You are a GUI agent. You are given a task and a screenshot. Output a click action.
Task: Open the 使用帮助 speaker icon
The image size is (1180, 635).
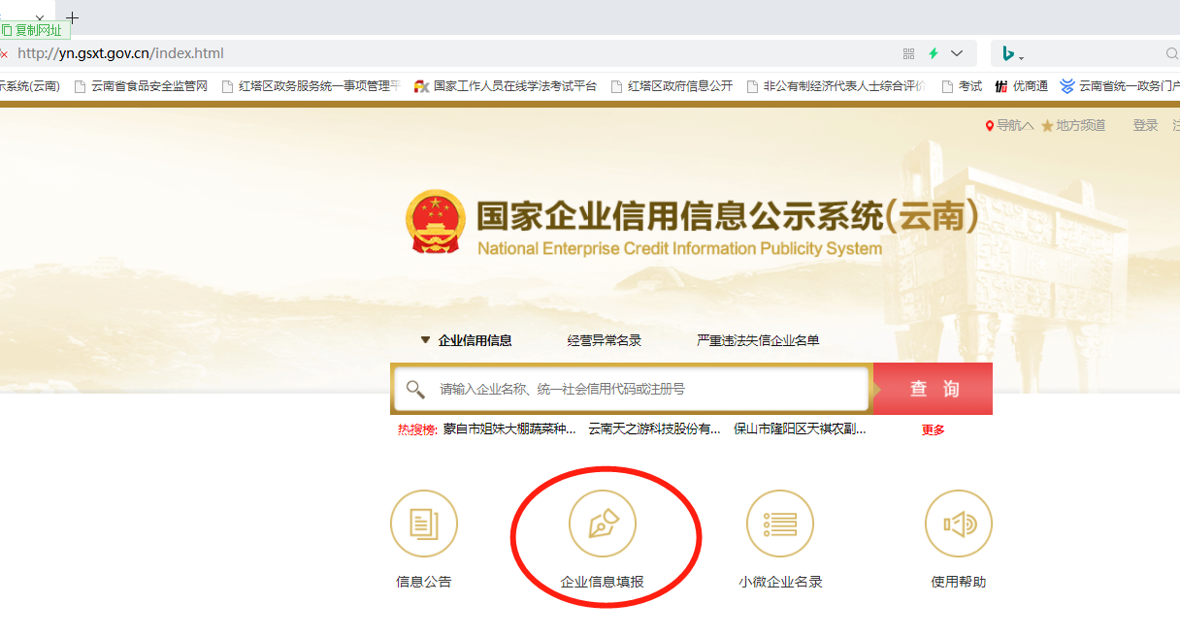pos(959,524)
